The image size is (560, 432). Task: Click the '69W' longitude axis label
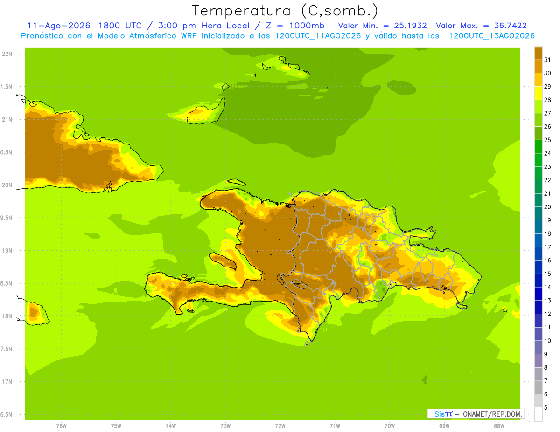[444, 426]
